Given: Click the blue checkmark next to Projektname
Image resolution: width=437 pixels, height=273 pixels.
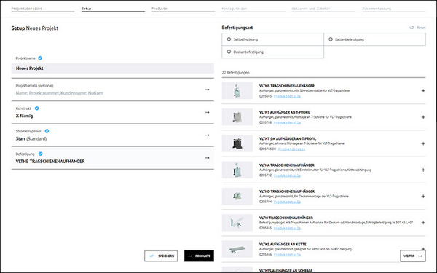Looking at the screenshot, I should click(40, 58).
